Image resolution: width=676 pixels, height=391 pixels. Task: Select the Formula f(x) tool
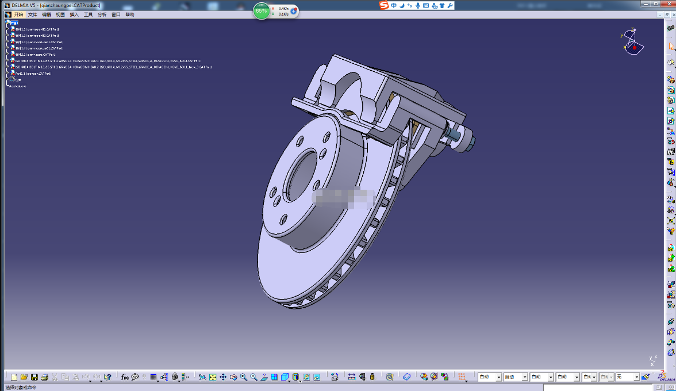[x=125, y=377]
